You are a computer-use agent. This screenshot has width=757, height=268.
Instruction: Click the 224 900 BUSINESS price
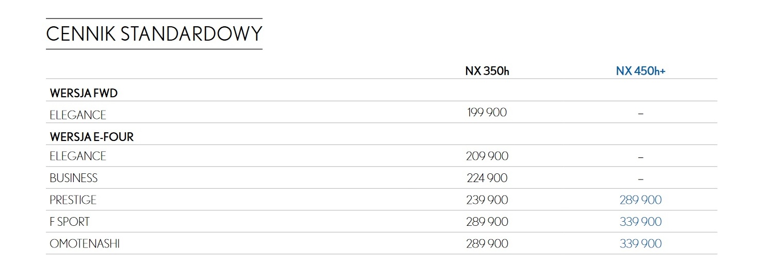(487, 178)
